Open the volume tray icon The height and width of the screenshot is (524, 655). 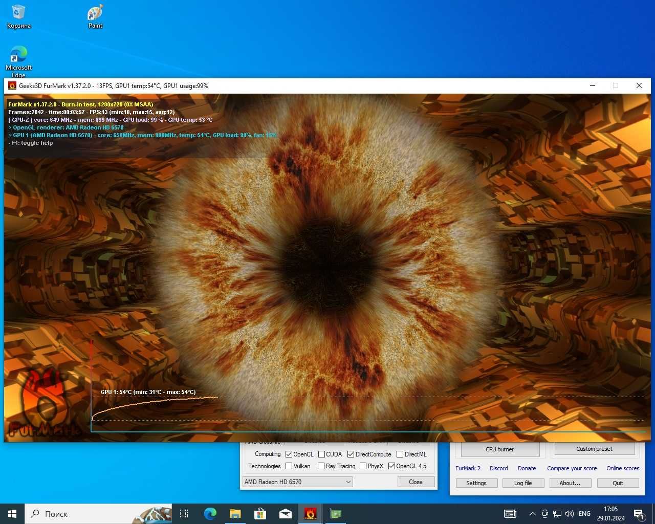click(x=570, y=514)
